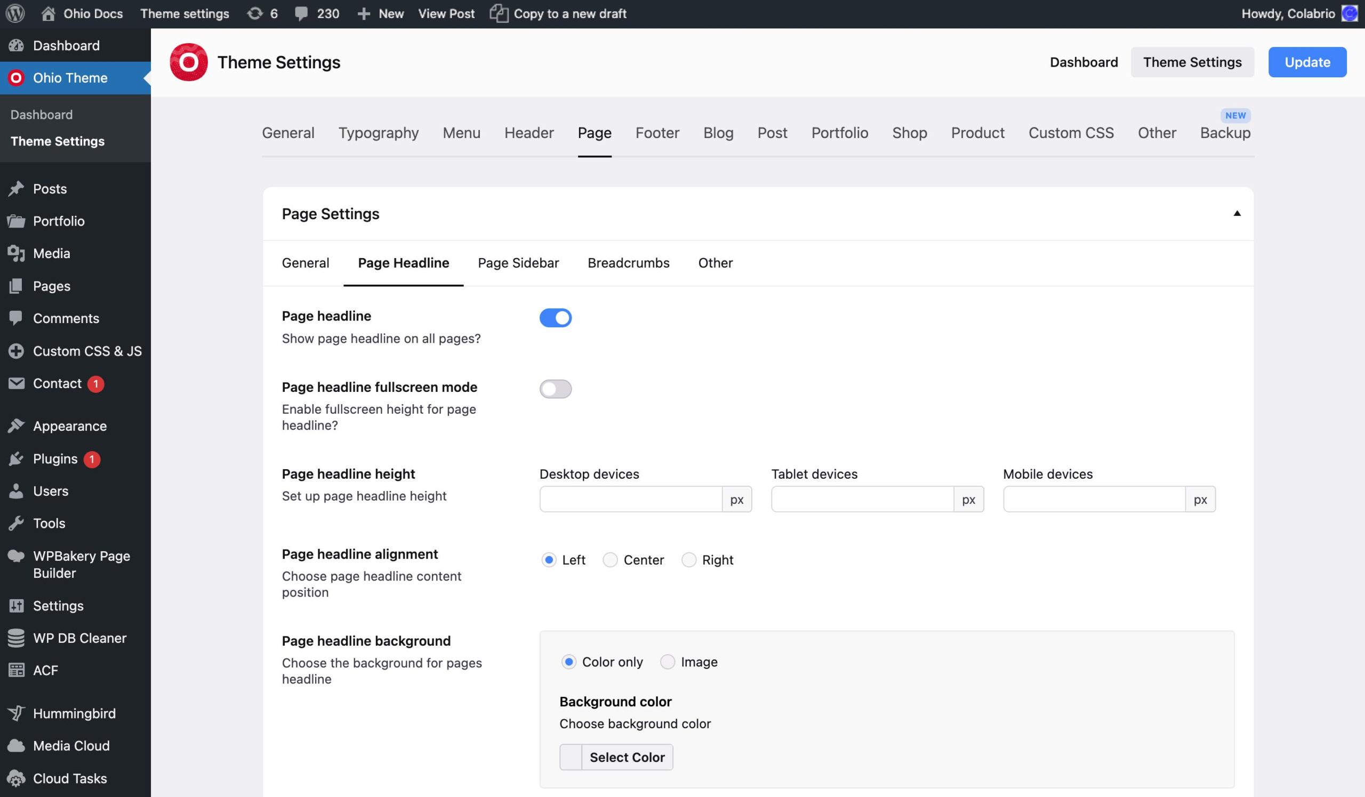Switch to Page Sidebar sub-tab
Image resolution: width=1365 pixels, height=797 pixels.
[518, 263]
